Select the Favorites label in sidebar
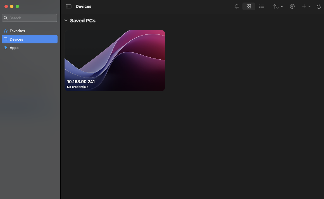Viewport: 324px width, 199px height. click(17, 31)
